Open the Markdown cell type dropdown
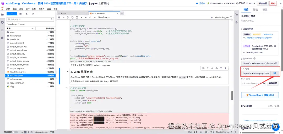Image resolution: width=283 pixels, height=134 pixels. click(x=104, y=17)
